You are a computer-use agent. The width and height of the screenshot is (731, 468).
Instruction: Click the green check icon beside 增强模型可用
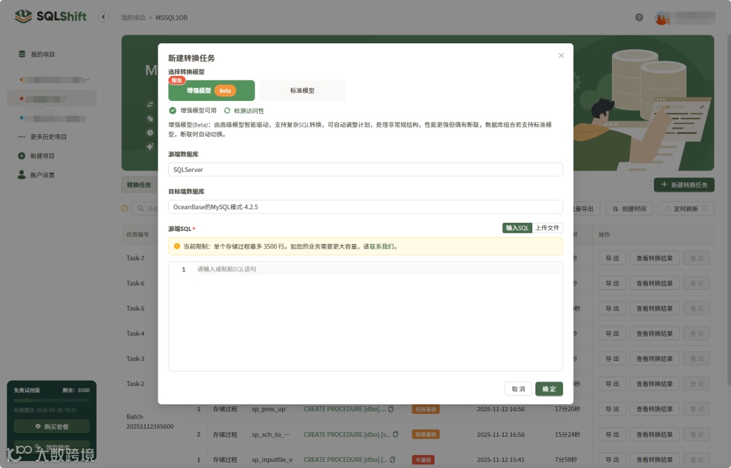point(173,110)
